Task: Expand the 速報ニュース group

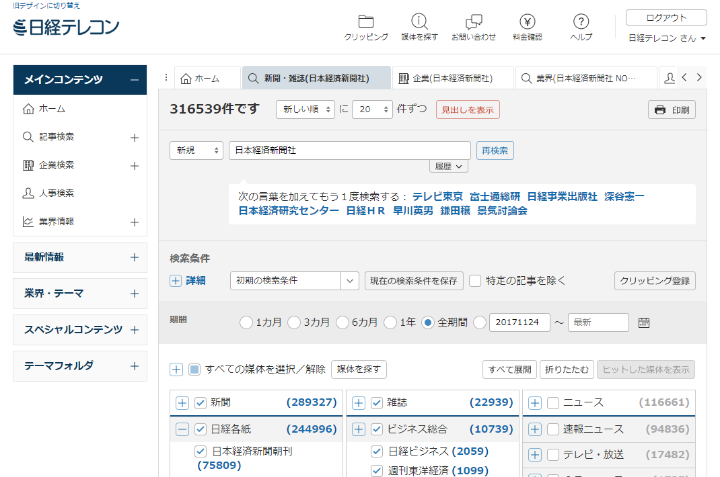Action: pyautogui.click(x=535, y=429)
